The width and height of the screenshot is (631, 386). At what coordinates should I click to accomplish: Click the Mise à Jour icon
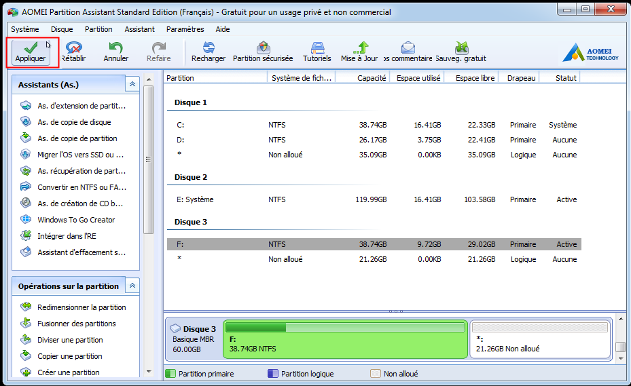point(359,47)
